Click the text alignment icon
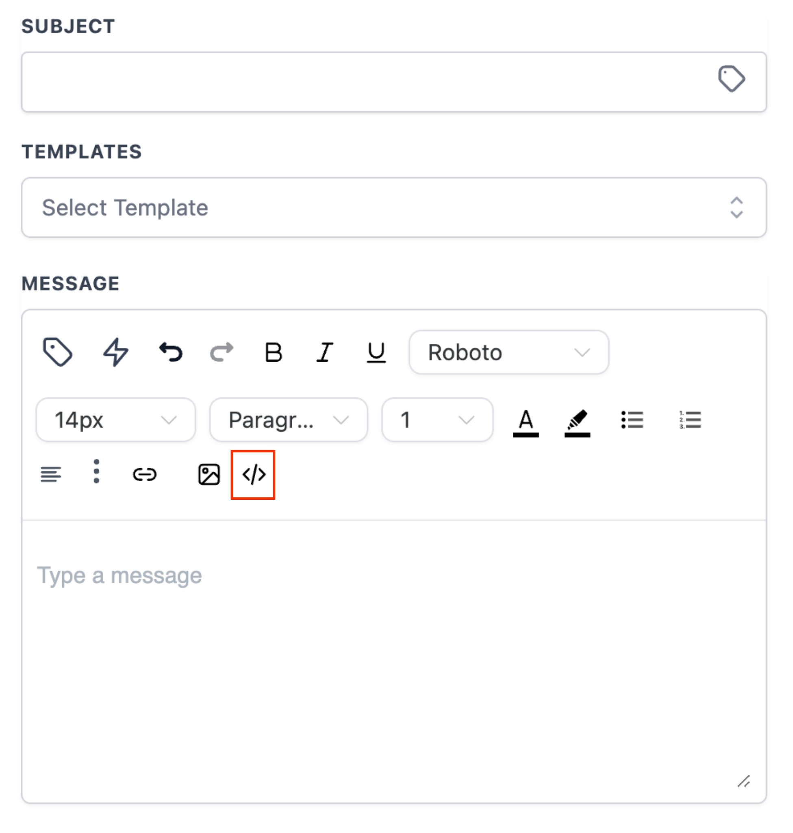The height and width of the screenshot is (833, 793). 51,474
